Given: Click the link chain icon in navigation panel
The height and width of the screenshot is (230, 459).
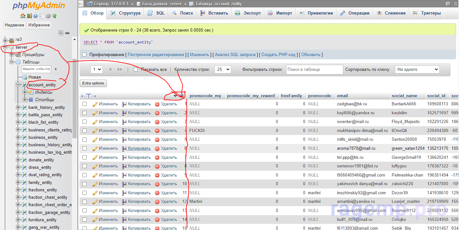Looking at the screenshot, I should click(x=67, y=33).
